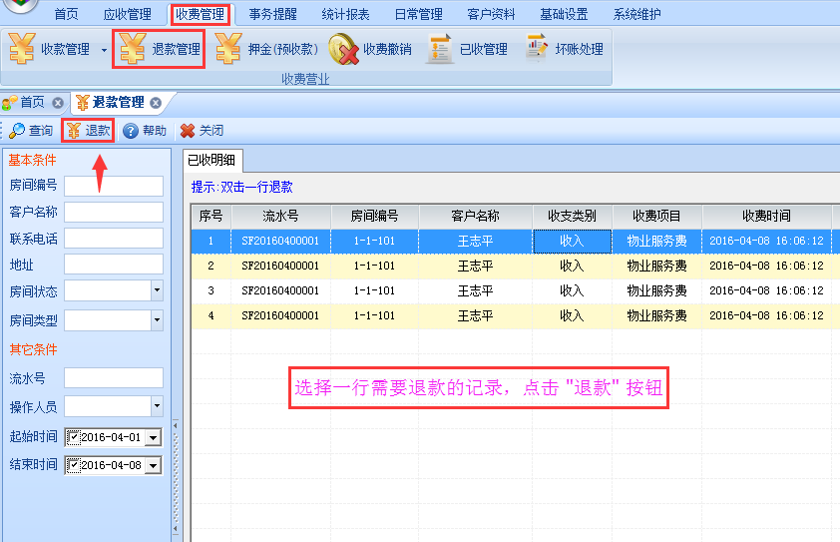Expand 操作人员 dropdown

(x=157, y=406)
